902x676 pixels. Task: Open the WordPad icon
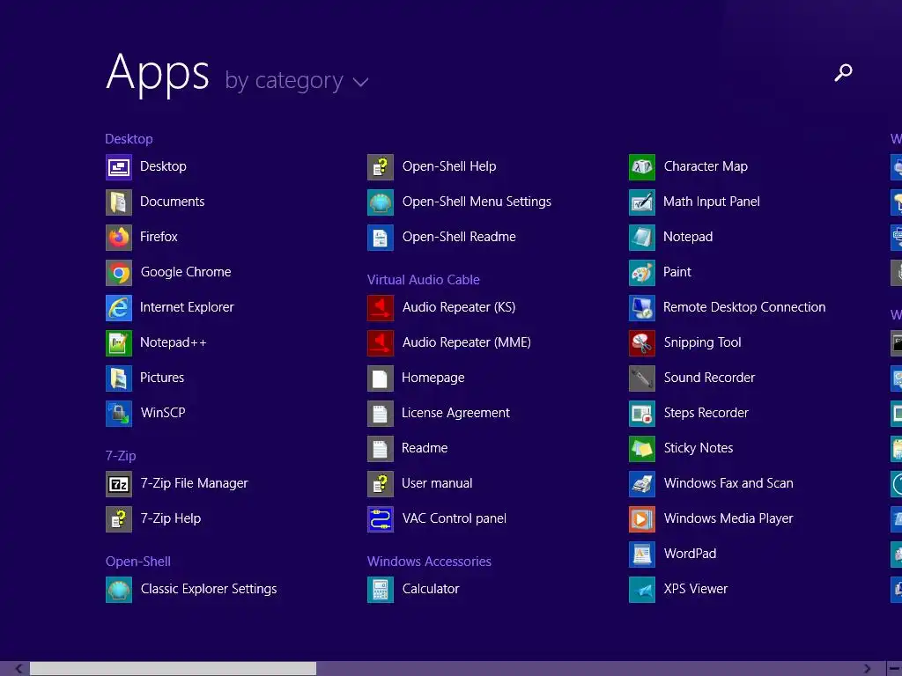point(642,555)
